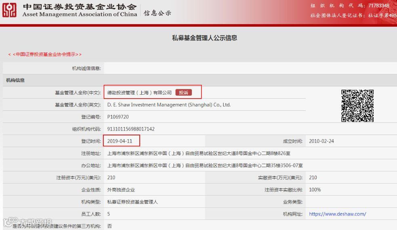Click the AMAC association logo icon
This screenshot has height=230, width=397.
pyautogui.click(x=9, y=10)
